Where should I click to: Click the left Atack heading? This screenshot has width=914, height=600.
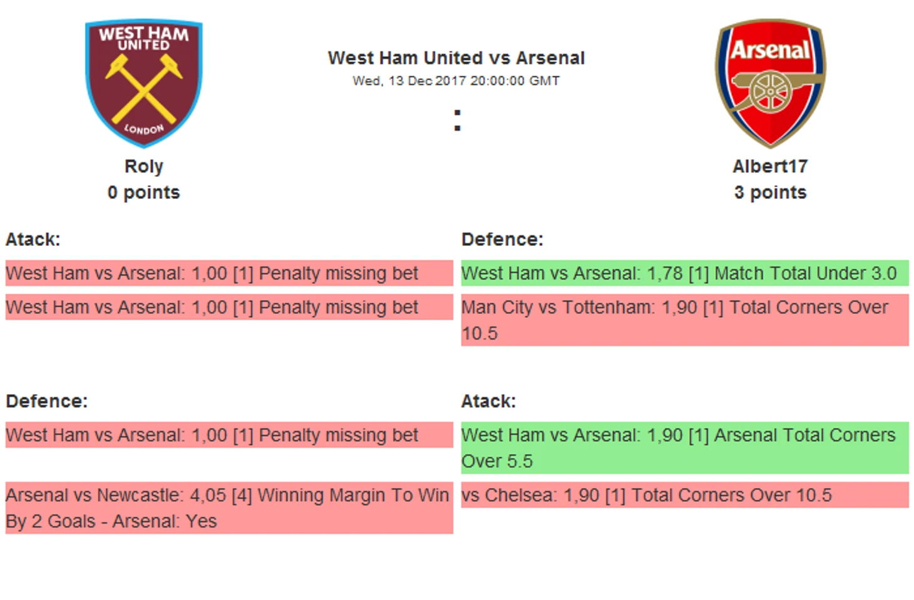point(33,240)
